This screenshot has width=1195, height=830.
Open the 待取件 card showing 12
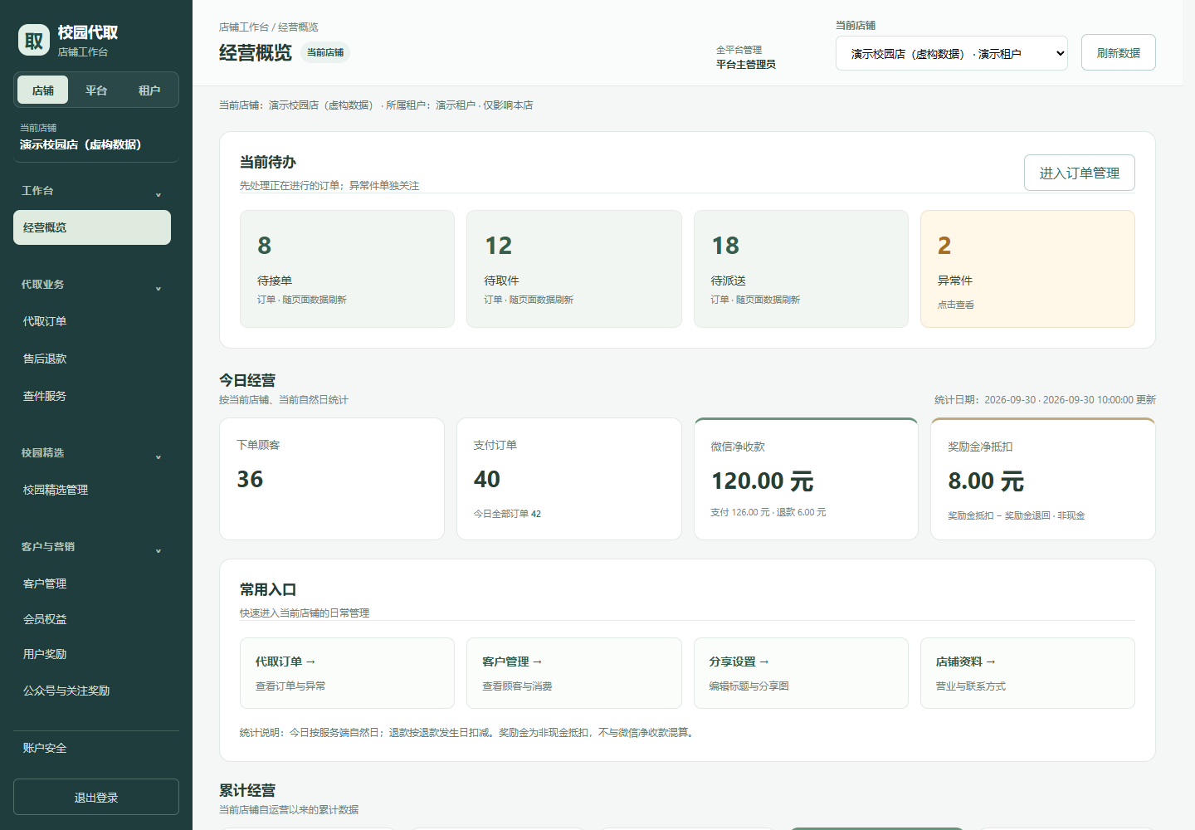[574, 269]
